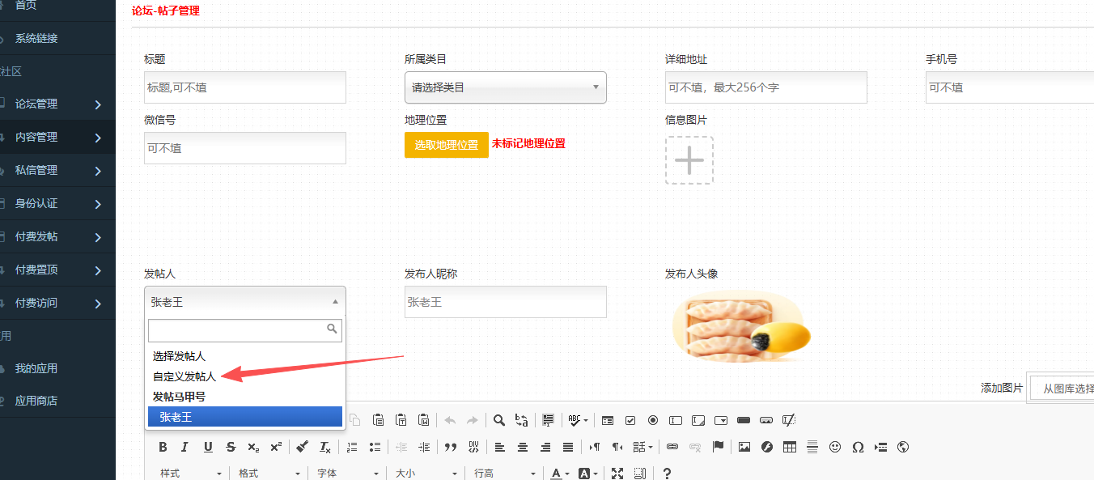Toggle bold formatting in the editor

[163, 447]
